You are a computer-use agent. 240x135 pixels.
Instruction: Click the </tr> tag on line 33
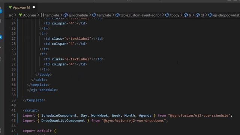[44, 69]
